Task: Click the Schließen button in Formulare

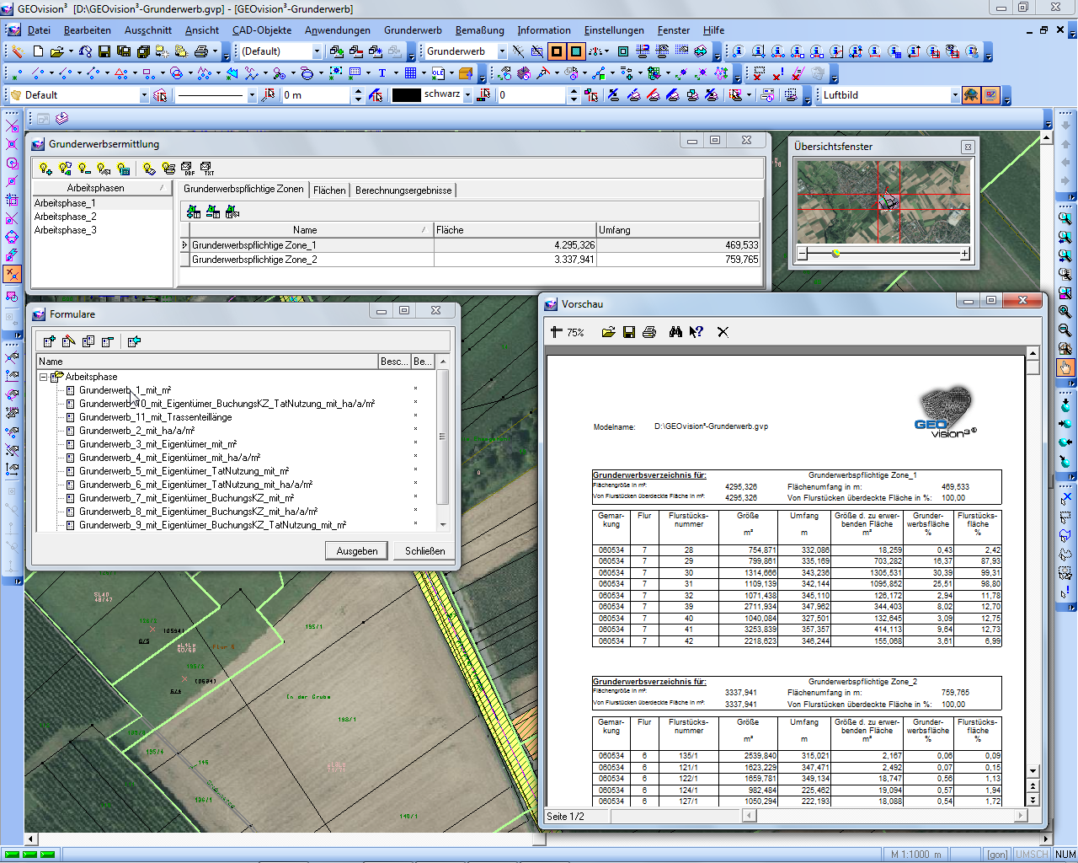Action: pos(425,551)
